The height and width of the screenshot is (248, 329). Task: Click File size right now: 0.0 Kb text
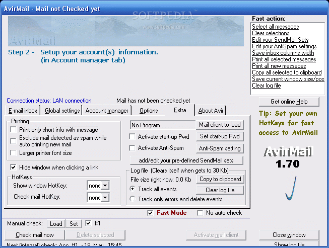[161, 180]
